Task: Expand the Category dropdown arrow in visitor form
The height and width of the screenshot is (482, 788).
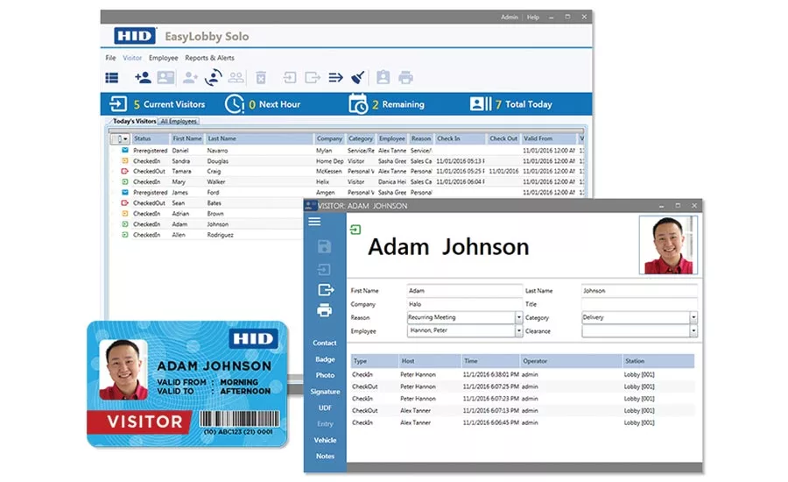Action: click(693, 317)
